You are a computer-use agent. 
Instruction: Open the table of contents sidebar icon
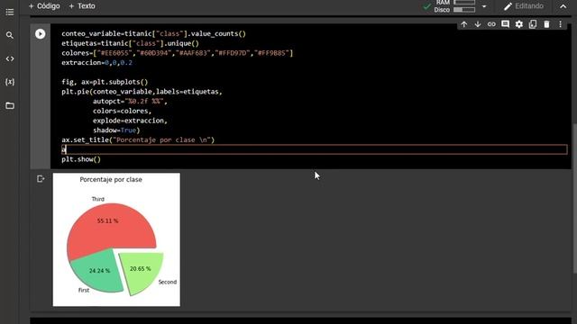click(10, 12)
